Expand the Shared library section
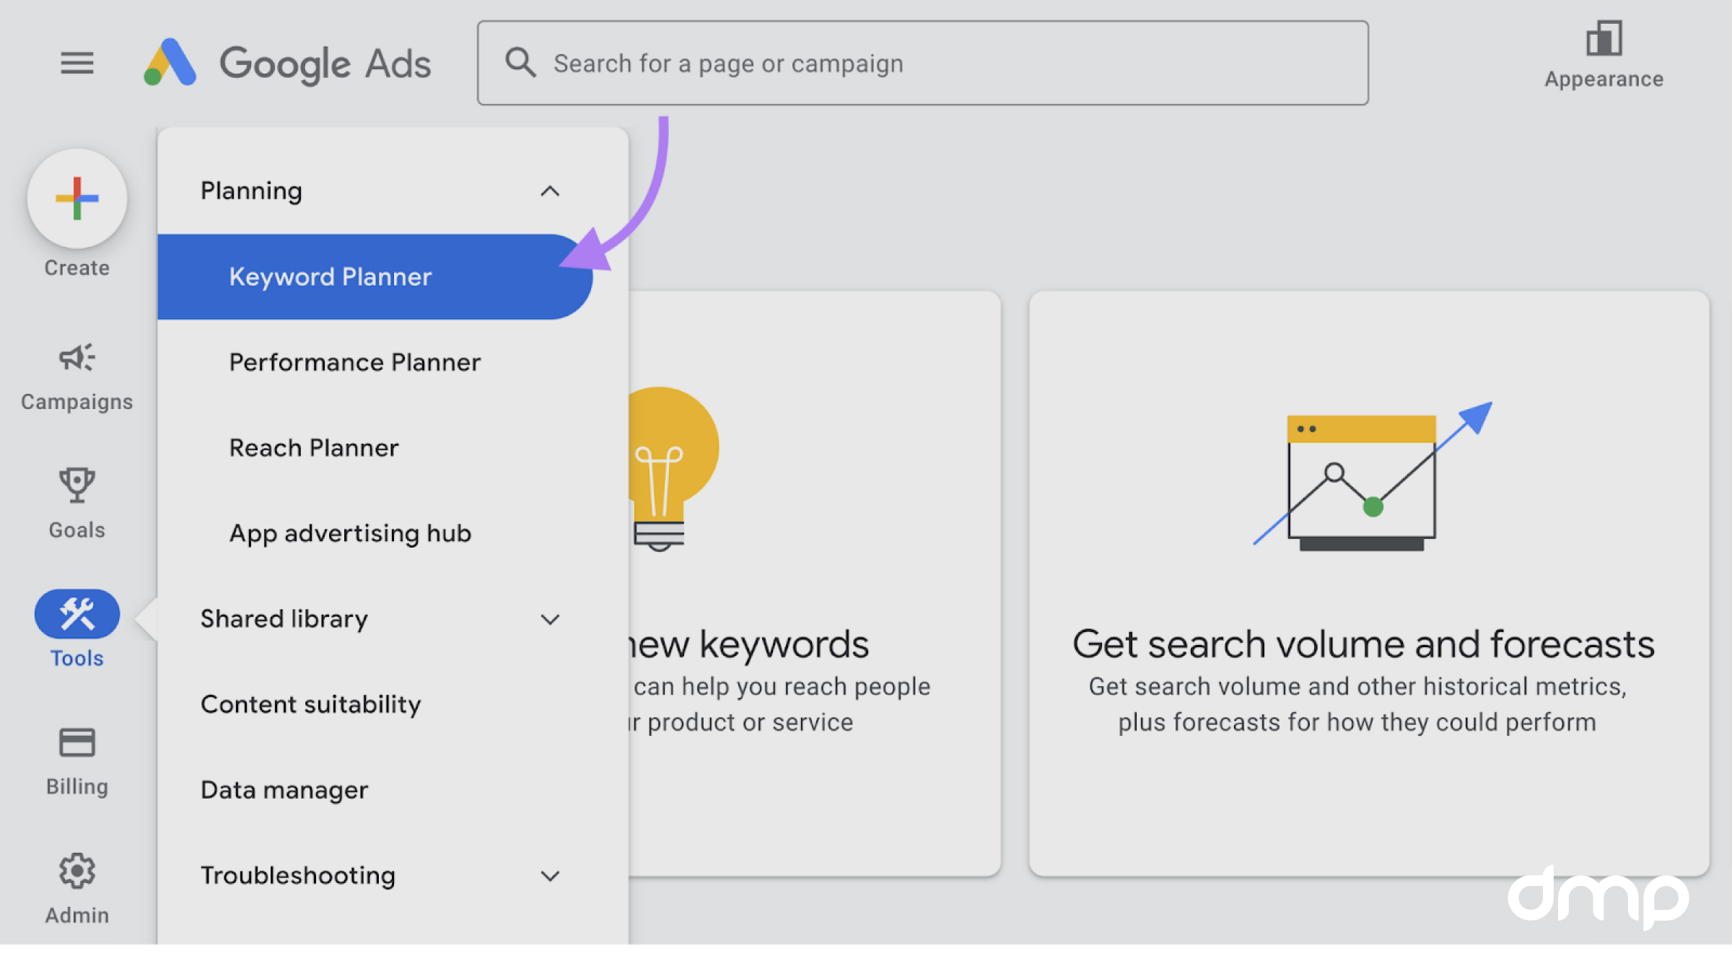This screenshot has height=974, width=1732. pyautogui.click(x=550, y=619)
